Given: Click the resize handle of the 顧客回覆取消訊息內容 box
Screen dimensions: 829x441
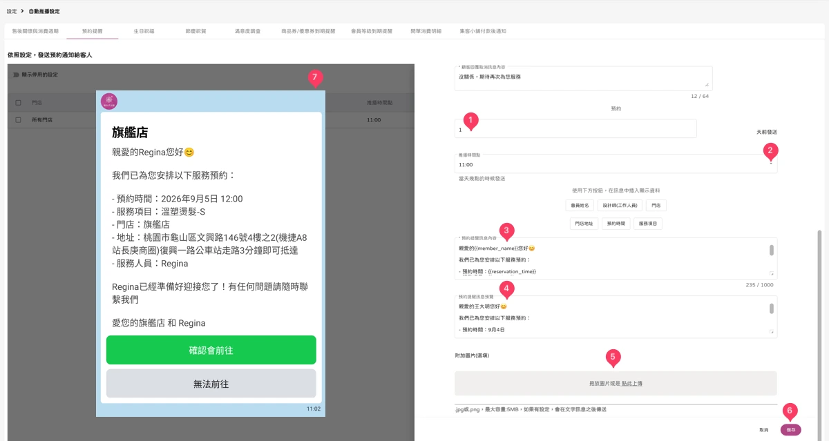Looking at the screenshot, I should pyautogui.click(x=706, y=85).
